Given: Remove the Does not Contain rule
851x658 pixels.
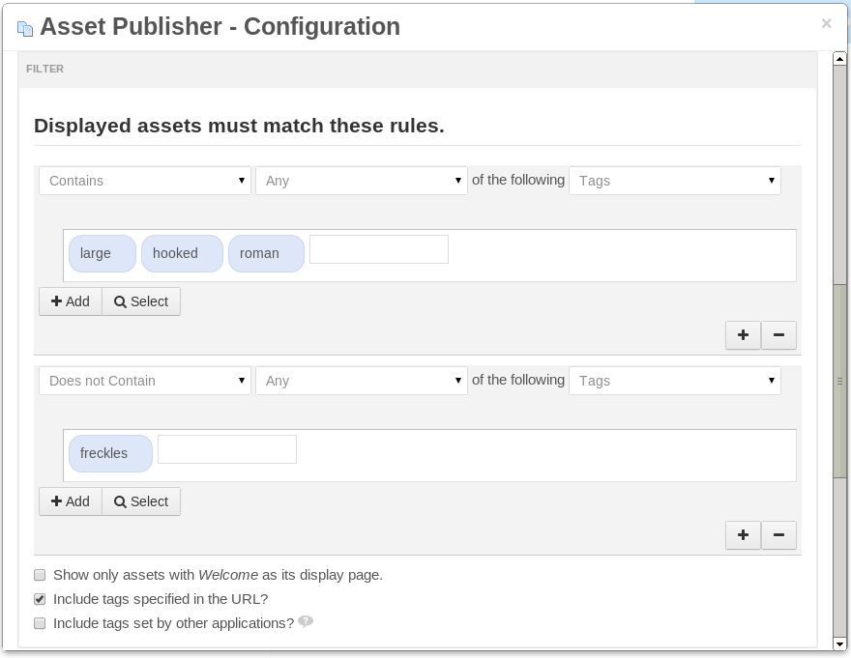Looking at the screenshot, I should (x=778, y=535).
